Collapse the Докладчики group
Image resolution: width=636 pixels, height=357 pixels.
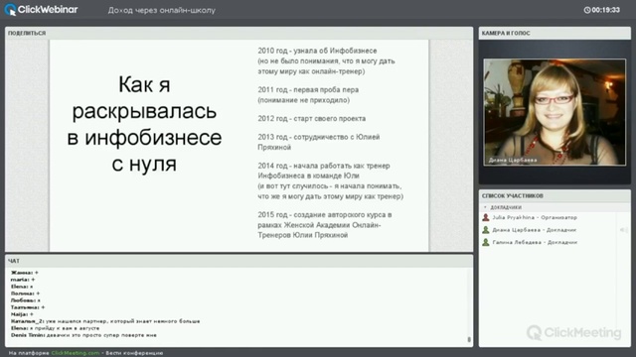coord(485,207)
